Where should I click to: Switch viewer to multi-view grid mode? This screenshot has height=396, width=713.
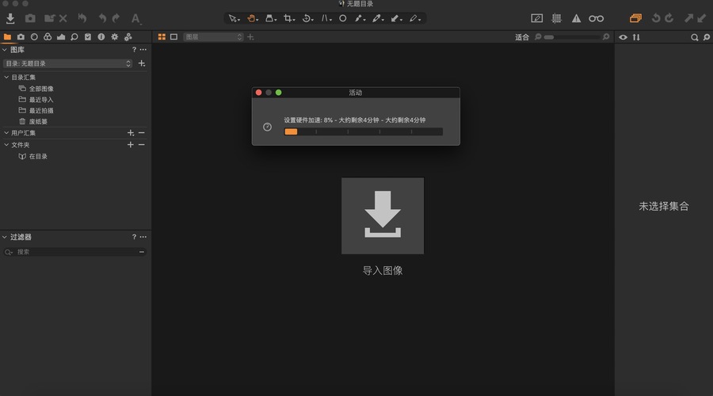coord(162,36)
